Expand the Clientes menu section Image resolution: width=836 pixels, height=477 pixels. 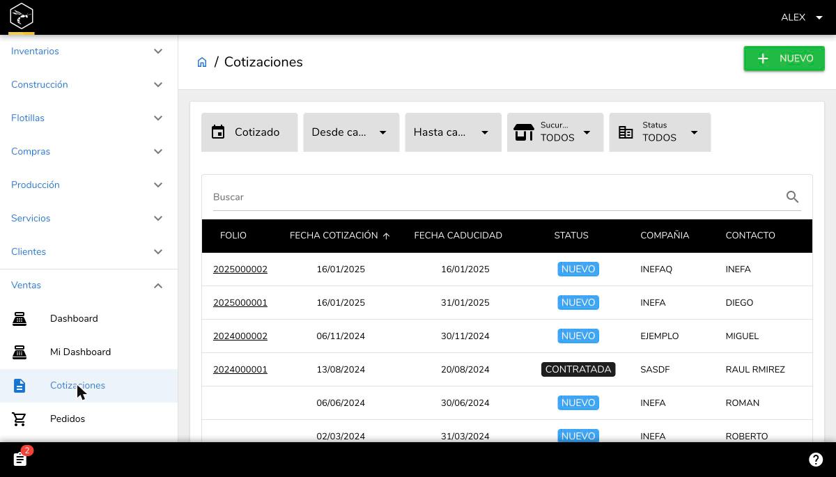[88, 251]
